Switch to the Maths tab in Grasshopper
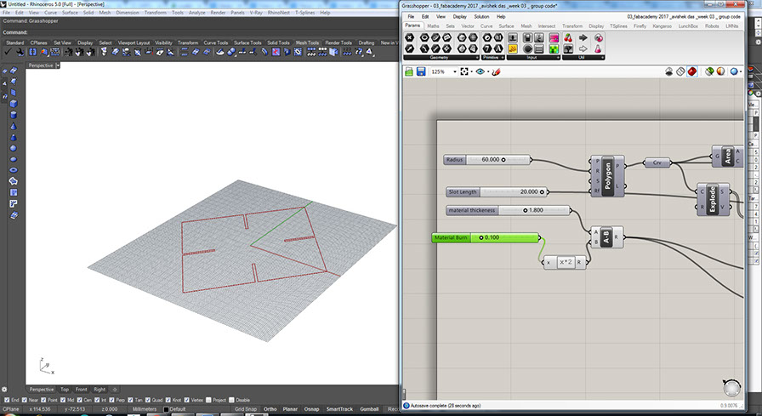Screen dimensions: 762x416 coord(433,26)
